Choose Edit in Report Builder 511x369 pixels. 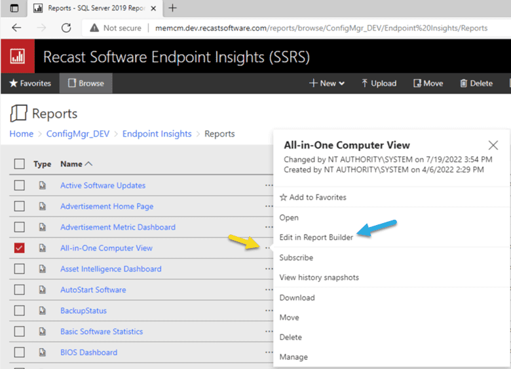pos(316,237)
